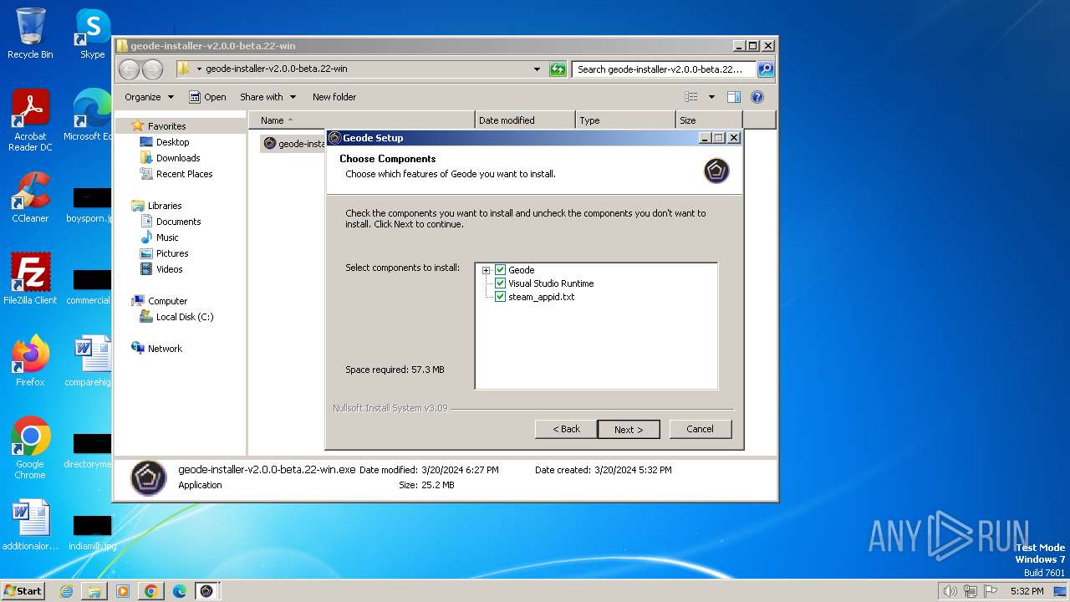The width and height of the screenshot is (1070, 602).
Task: Open the Skype desktop shortcut
Action: [92, 33]
